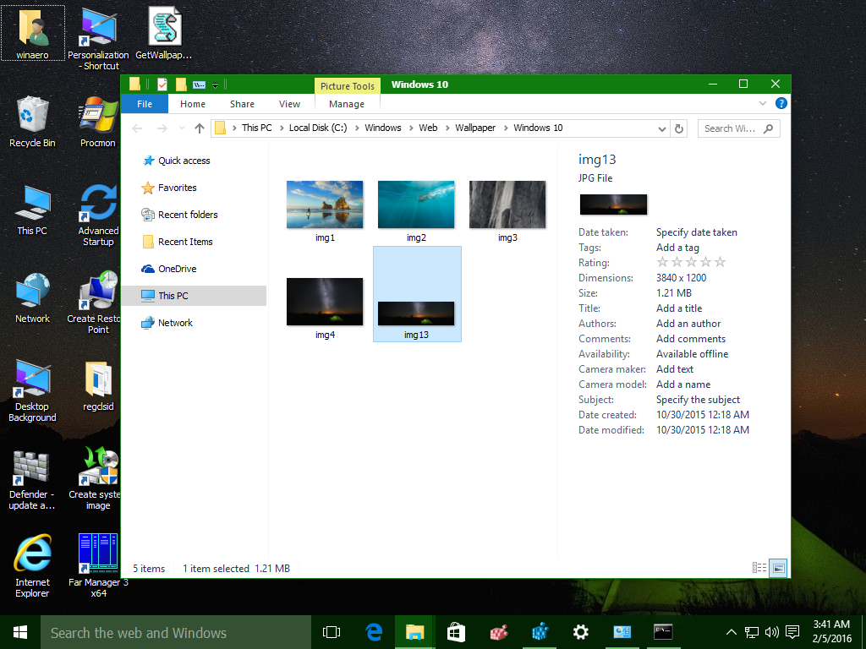866x649 pixels.
Task: Expand the ribbon display options chevron
Action: (763, 103)
